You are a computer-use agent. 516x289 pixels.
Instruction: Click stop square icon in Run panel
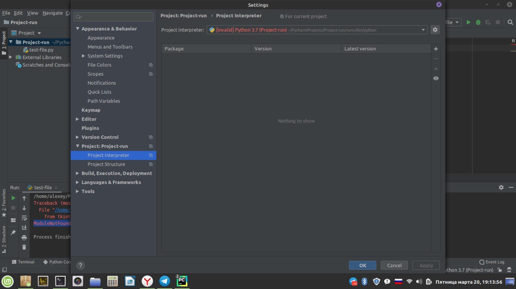pos(13,208)
